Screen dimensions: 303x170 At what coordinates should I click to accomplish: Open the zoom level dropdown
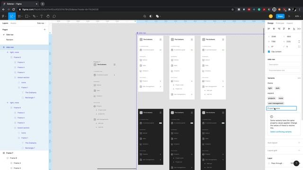298,17
